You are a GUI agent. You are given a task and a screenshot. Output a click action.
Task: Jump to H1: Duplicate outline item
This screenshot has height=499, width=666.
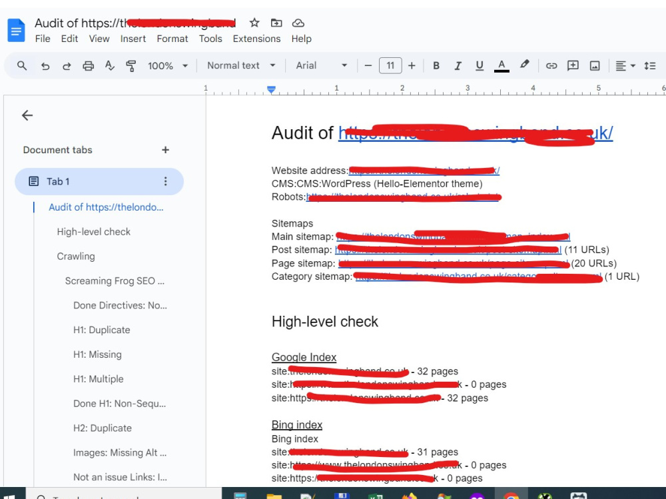click(101, 330)
